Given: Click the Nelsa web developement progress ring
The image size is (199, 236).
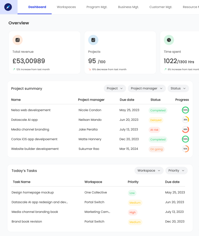Looking at the screenshot, I should (x=185, y=110).
